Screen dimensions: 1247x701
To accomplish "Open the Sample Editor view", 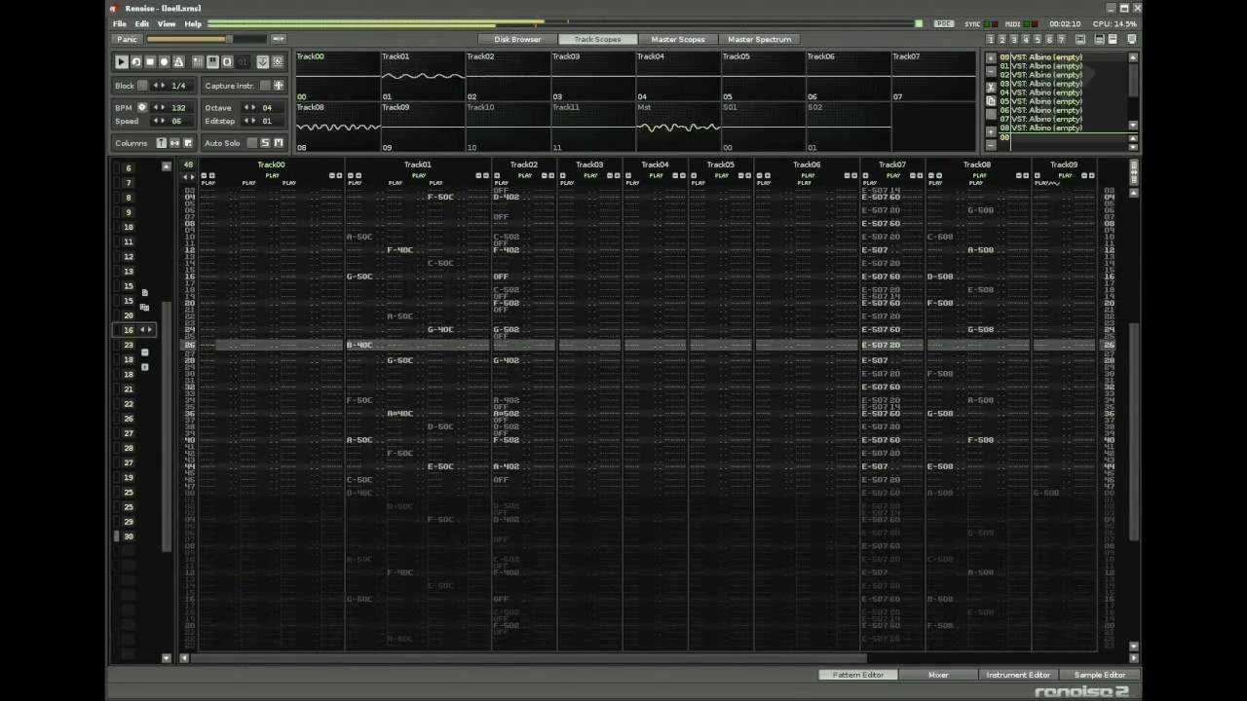I will 1099,675.
